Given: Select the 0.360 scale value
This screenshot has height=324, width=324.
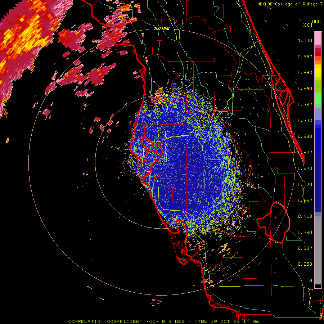Looking at the screenshot, I should coord(305,233).
